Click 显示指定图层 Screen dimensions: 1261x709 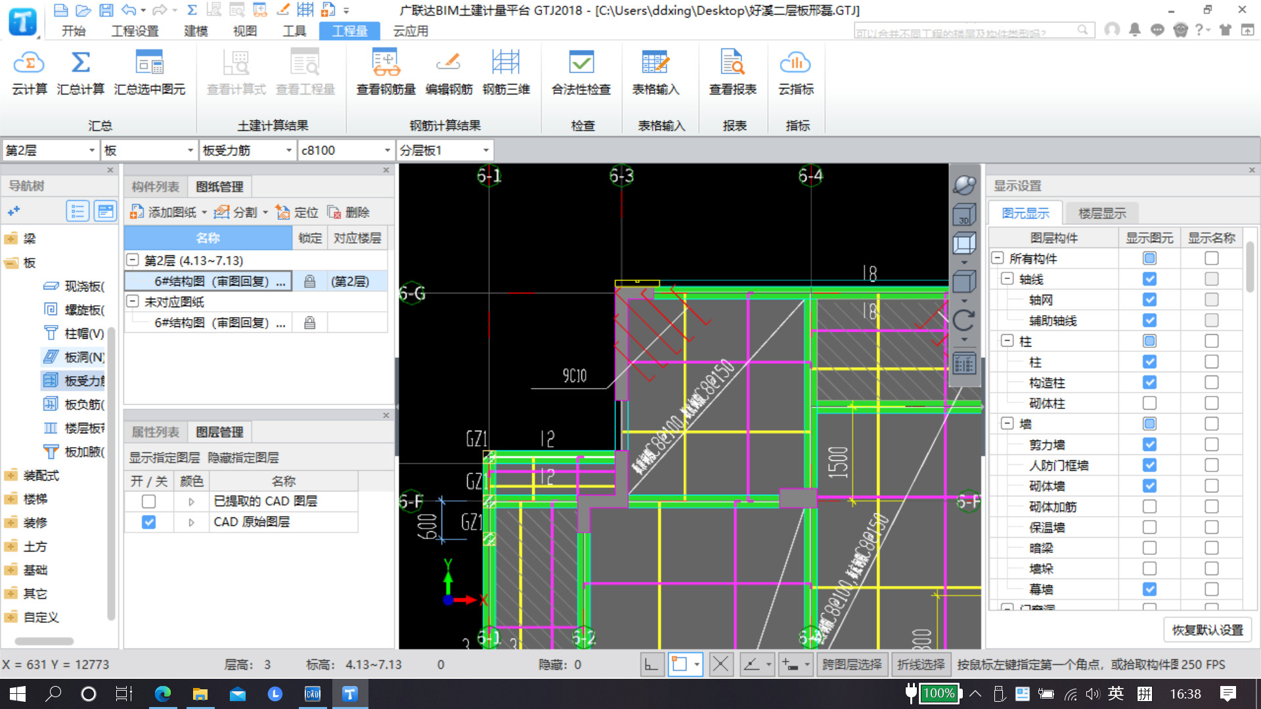[164, 458]
